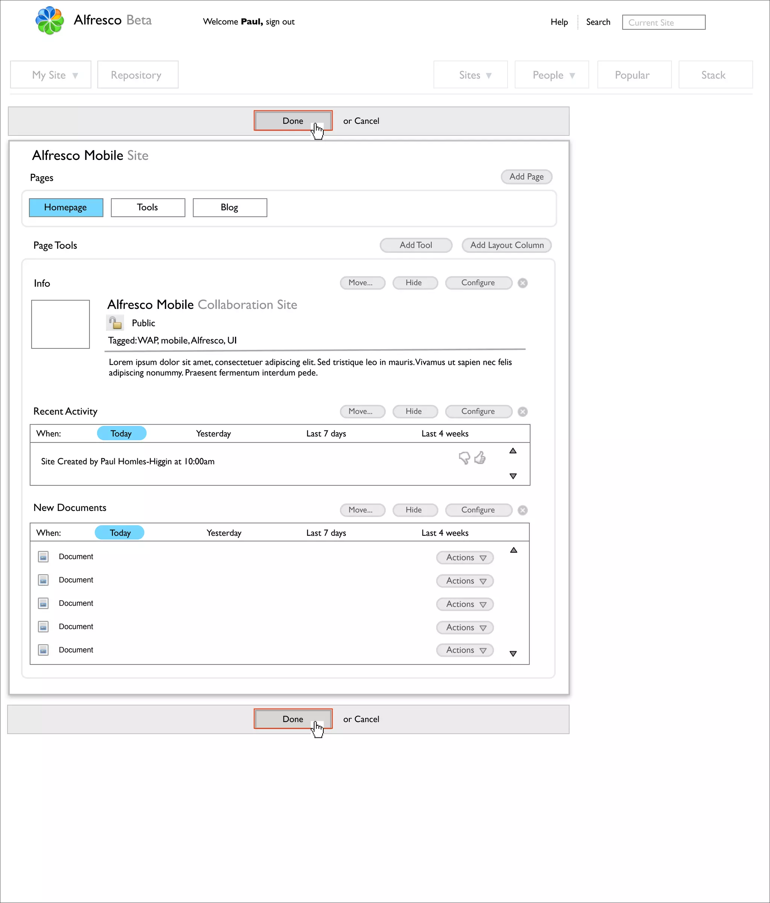Click the bottom Done button
Image resolution: width=770 pixels, height=903 pixels.
click(x=293, y=719)
